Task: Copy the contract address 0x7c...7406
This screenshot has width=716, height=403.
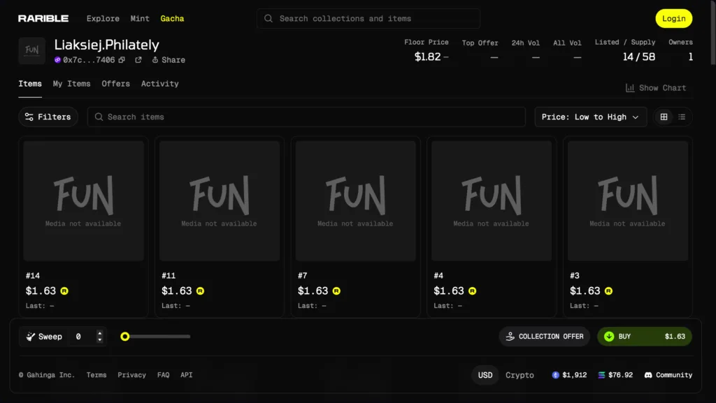Action: click(x=122, y=60)
